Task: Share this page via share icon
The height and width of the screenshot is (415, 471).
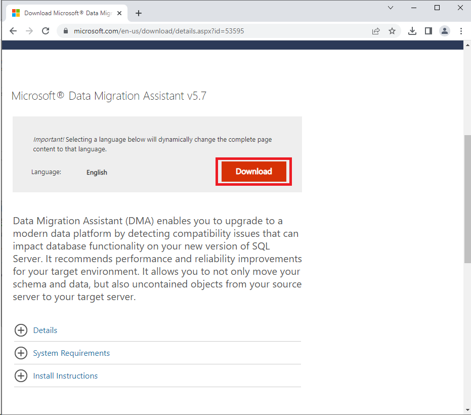Action: click(376, 31)
